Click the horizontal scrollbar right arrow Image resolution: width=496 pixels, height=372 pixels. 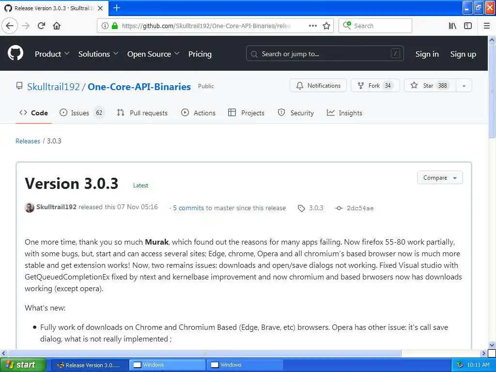[x=484, y=353]
